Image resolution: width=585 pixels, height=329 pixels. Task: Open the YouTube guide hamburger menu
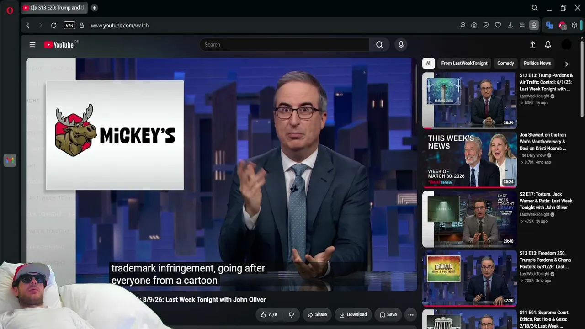[x=32, y=45]
